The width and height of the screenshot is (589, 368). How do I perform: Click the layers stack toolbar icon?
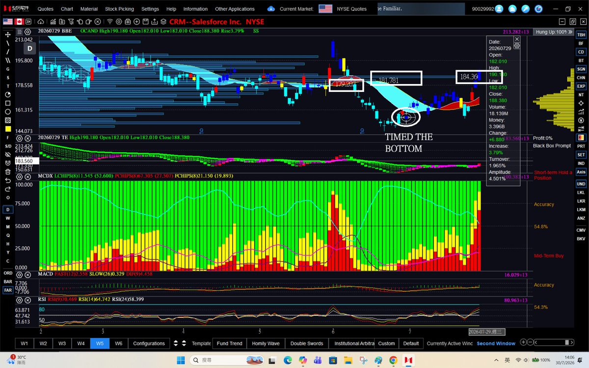163,22
